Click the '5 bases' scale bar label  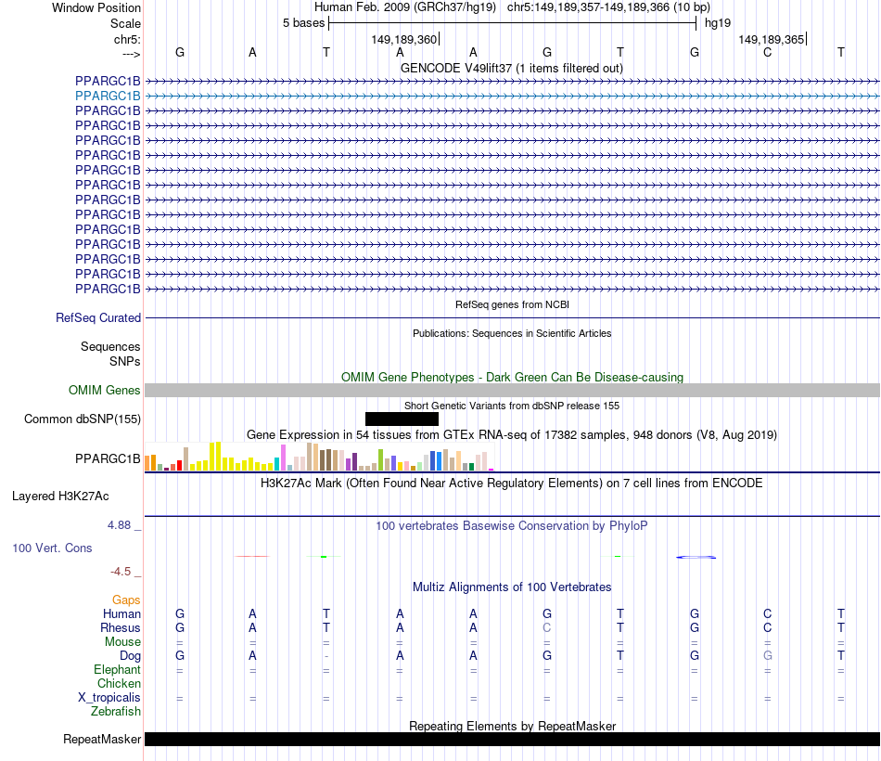coord(303,23)
